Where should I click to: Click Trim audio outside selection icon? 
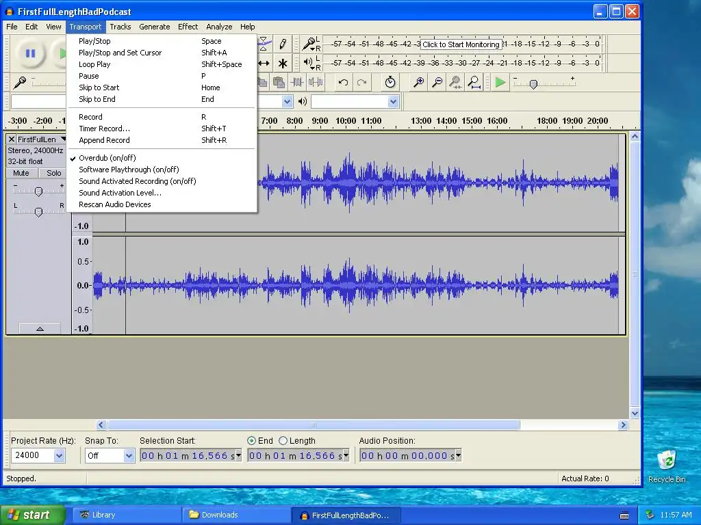(x=297, y=82)
